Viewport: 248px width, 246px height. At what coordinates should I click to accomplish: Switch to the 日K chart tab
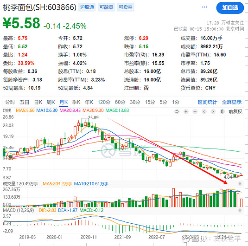coord(38,102)
